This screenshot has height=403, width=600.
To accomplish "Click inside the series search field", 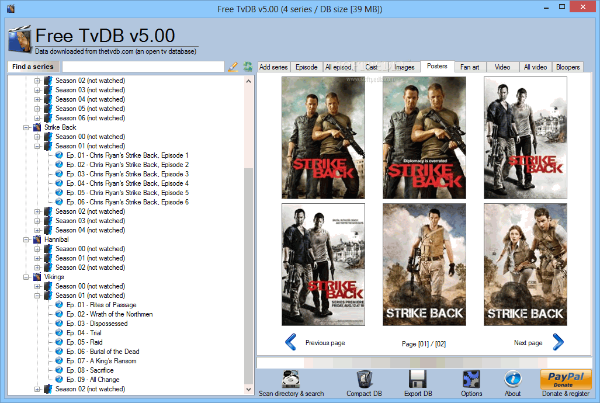I will pos(143,67).
